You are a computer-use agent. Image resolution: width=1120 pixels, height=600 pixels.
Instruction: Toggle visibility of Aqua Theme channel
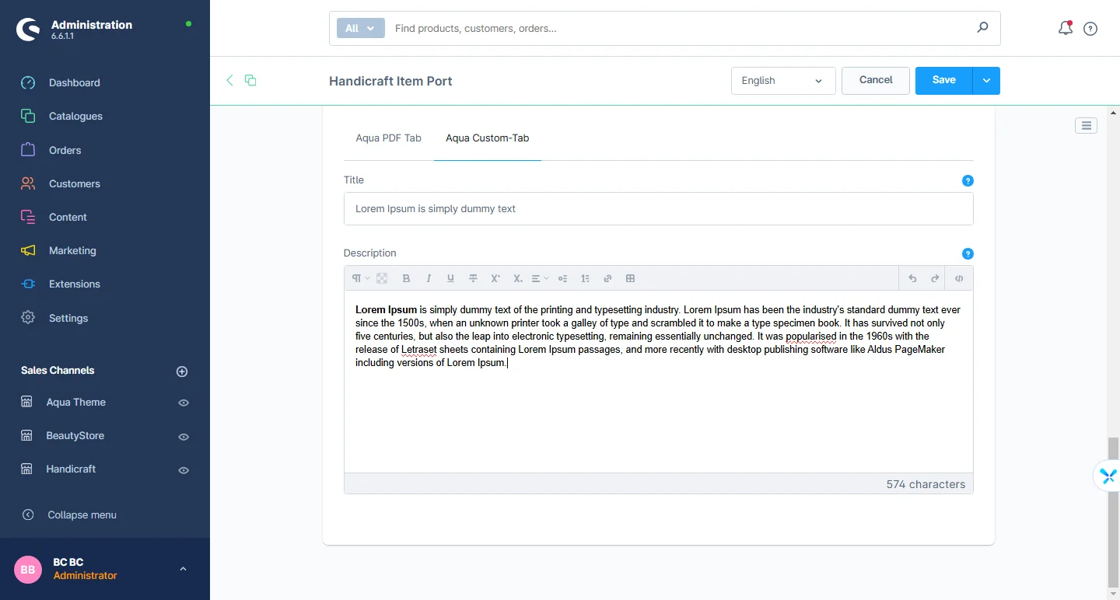[184, 403]
